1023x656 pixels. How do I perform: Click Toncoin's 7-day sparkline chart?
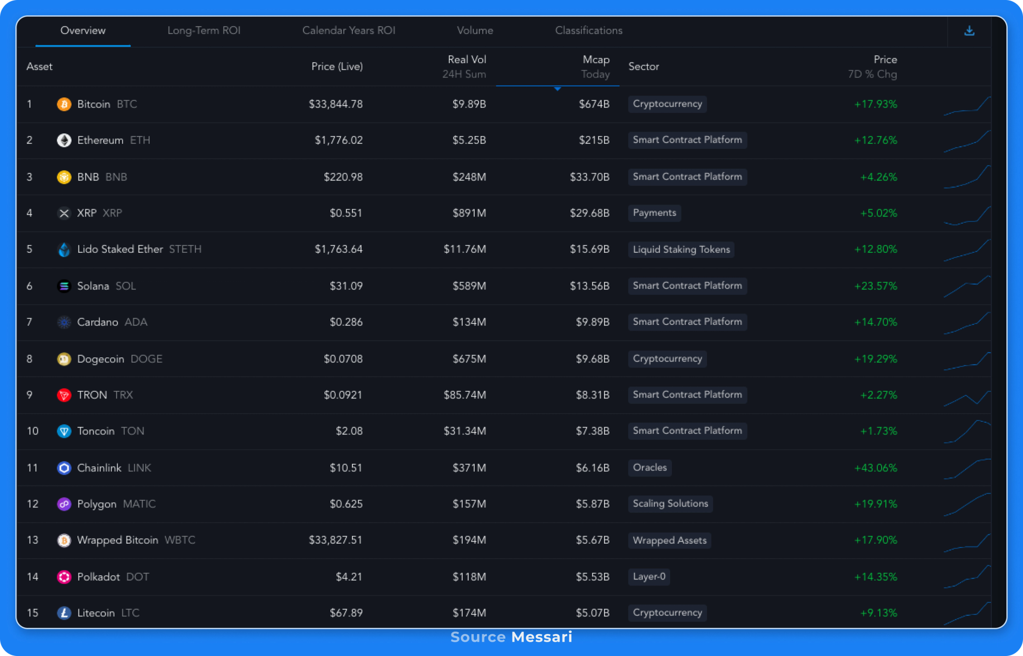click(967, 431)
